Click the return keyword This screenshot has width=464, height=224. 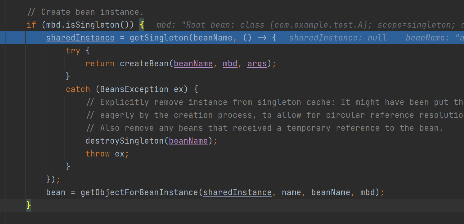click(100, 64)
